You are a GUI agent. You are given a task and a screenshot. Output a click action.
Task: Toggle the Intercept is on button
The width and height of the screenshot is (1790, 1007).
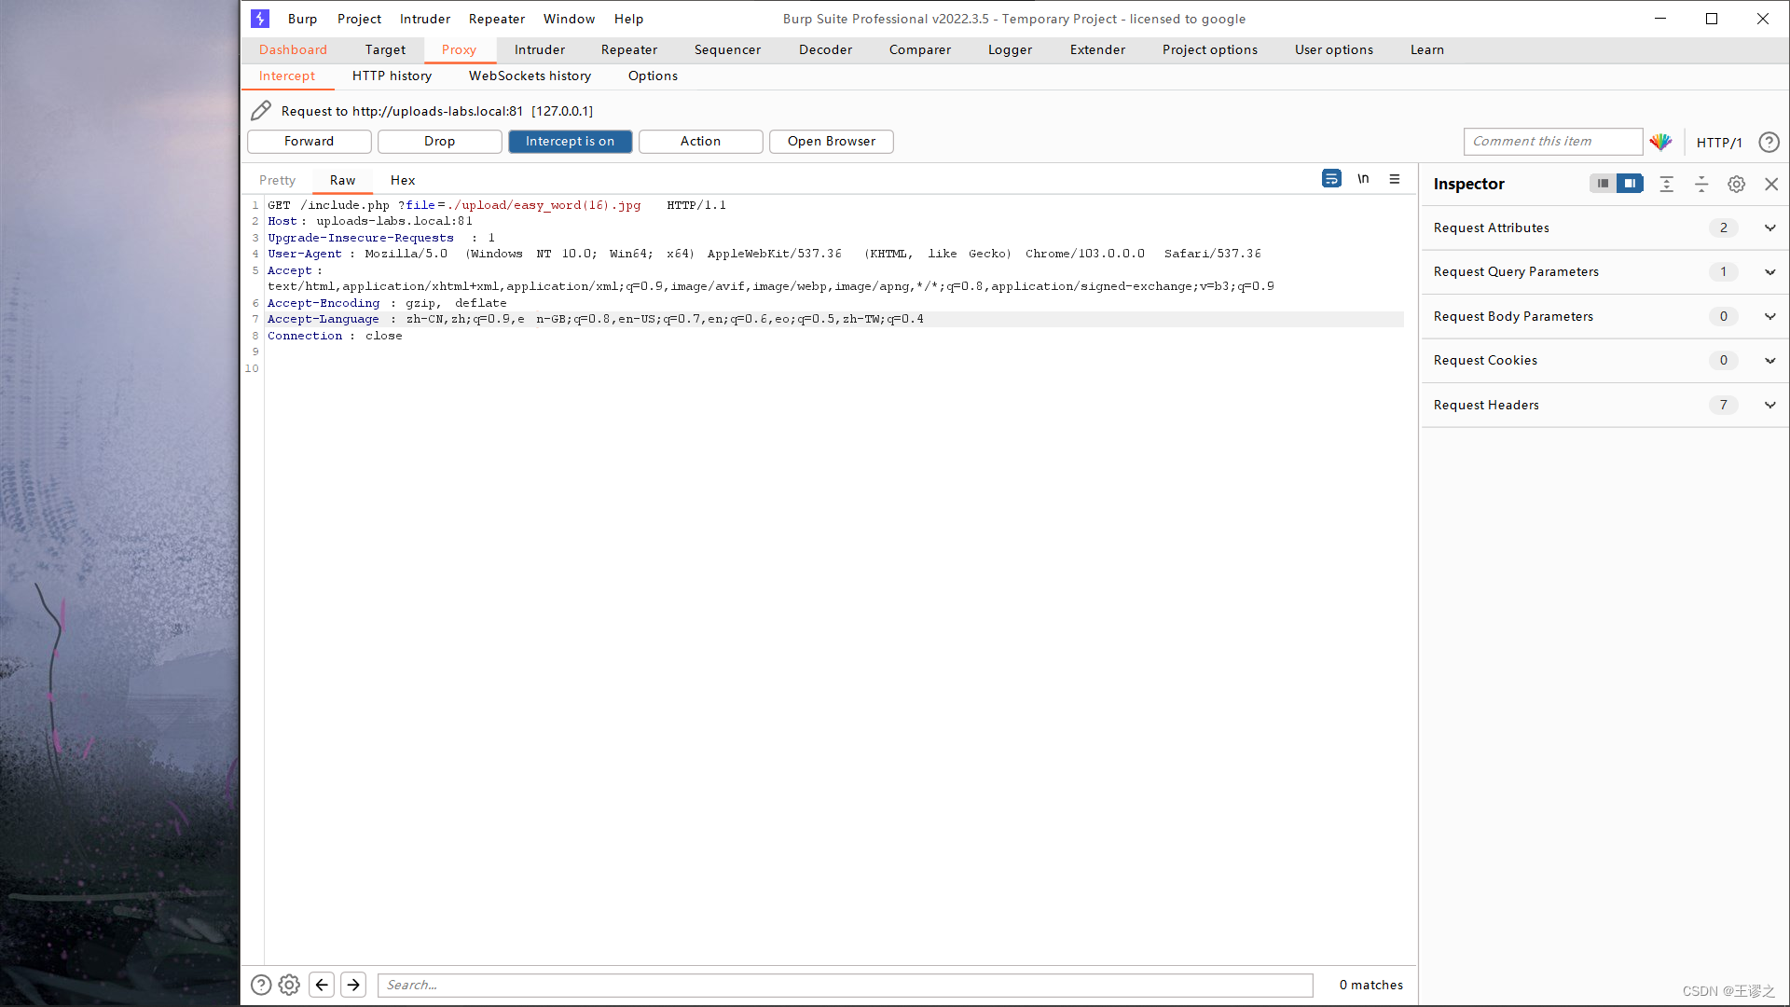click(570, 142)
